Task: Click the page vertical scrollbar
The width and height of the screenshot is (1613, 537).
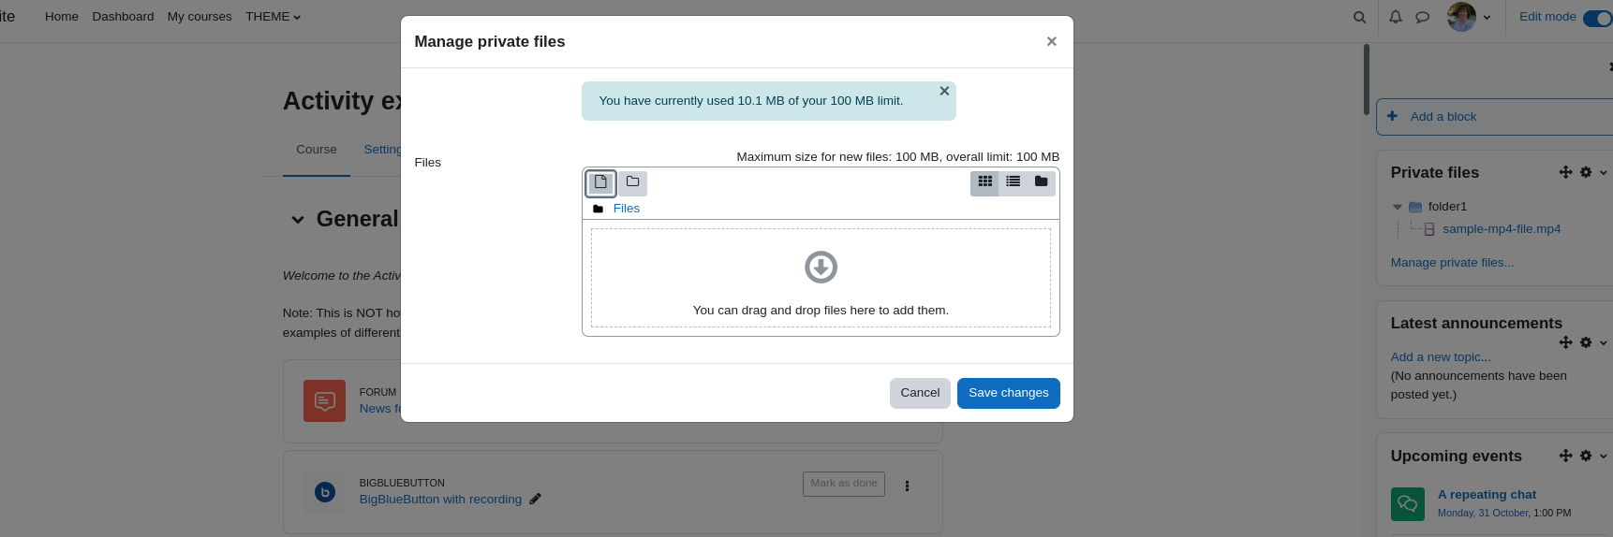Action: coord(1367,80)
